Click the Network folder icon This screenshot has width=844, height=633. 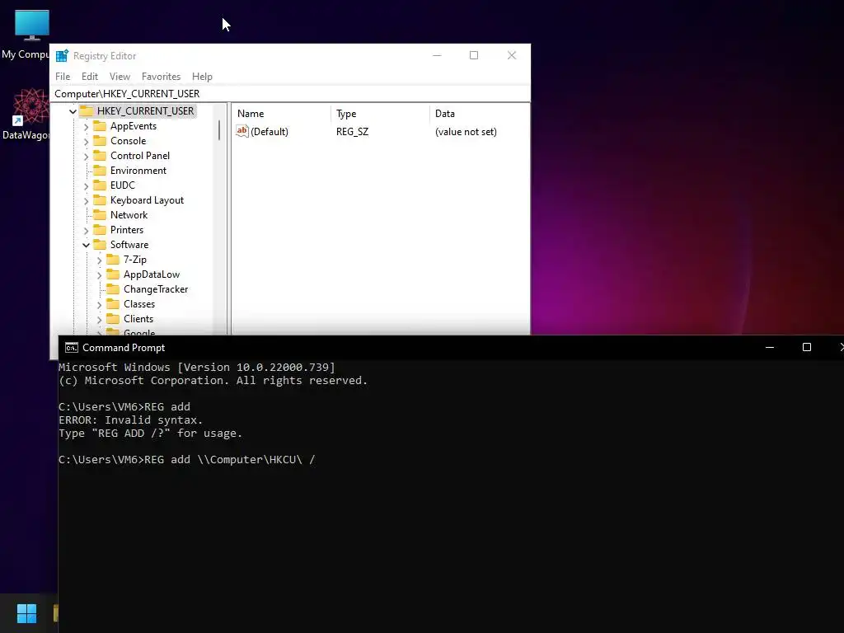coord(100,215)
